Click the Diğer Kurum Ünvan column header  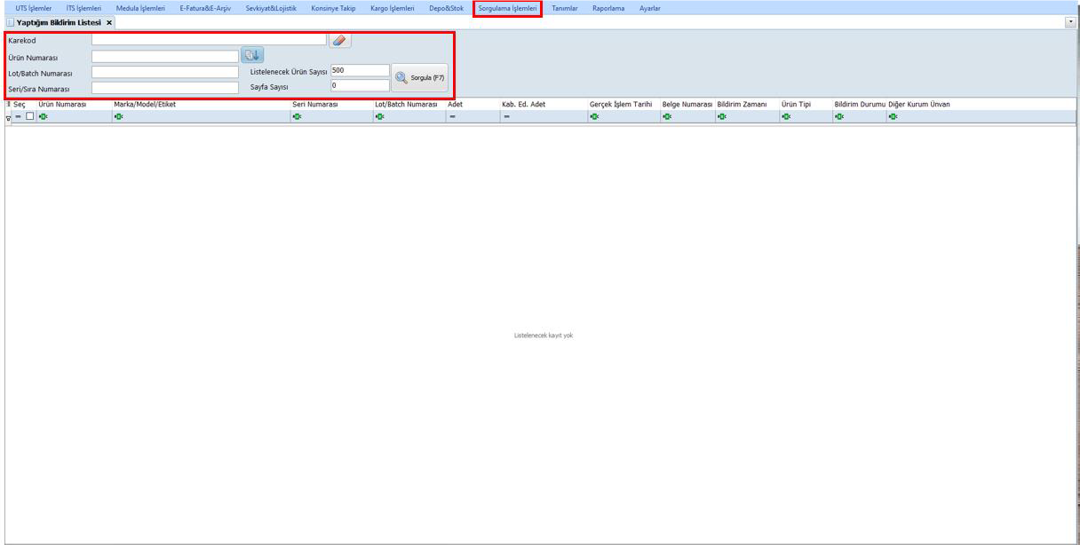click(918, 105)
